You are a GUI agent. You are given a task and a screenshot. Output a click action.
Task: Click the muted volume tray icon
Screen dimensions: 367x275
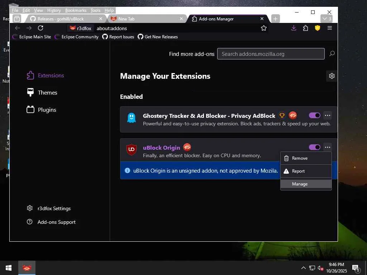click(320, 268)
